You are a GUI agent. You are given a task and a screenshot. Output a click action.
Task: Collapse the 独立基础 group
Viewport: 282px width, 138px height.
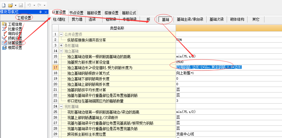[61, 51]
